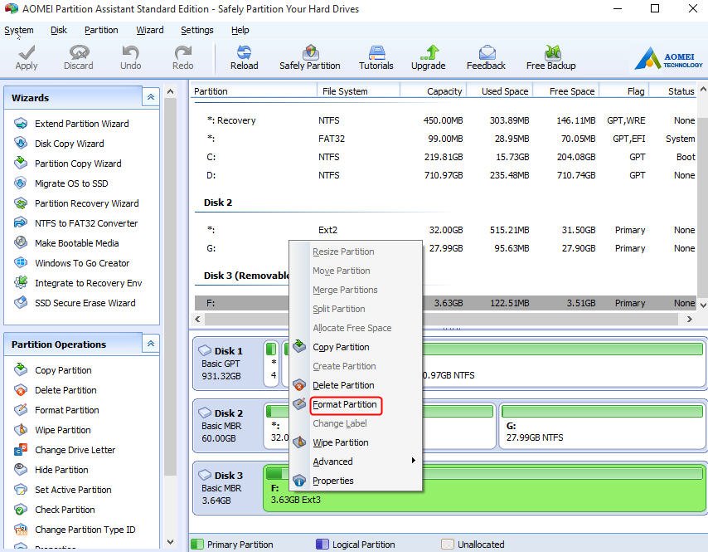Open the Partition menu
The width and height of the screenshot is (708, 552).
(101, 30)
